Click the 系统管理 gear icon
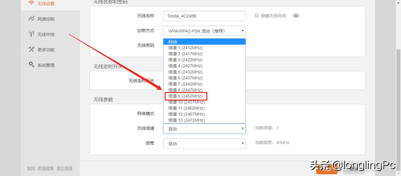The image size is (401, 176). (x=31, y=64)
